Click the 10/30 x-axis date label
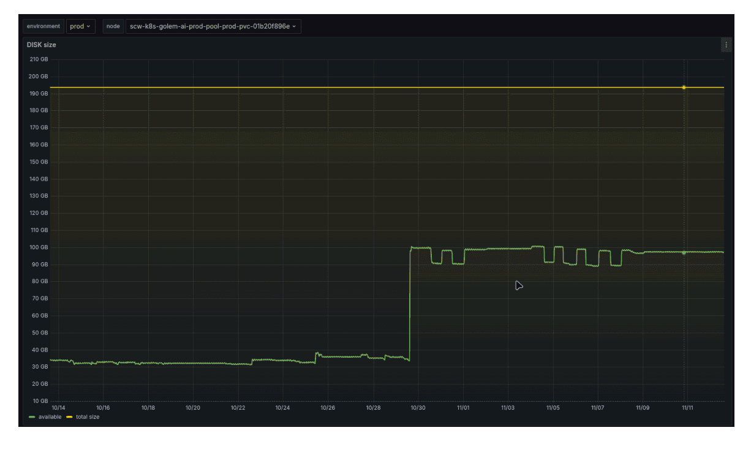 tap(418, 407)
